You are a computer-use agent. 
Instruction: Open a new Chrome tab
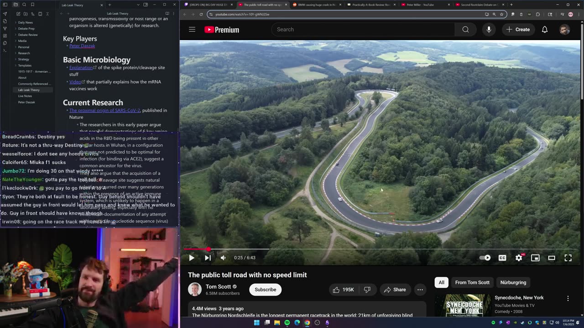[511, 5]
